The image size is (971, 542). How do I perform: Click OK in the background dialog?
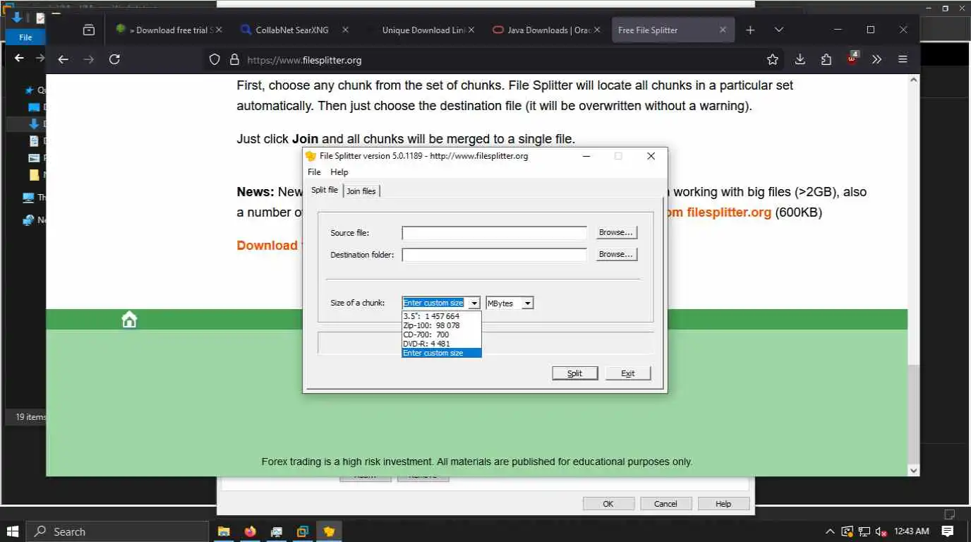608,504
